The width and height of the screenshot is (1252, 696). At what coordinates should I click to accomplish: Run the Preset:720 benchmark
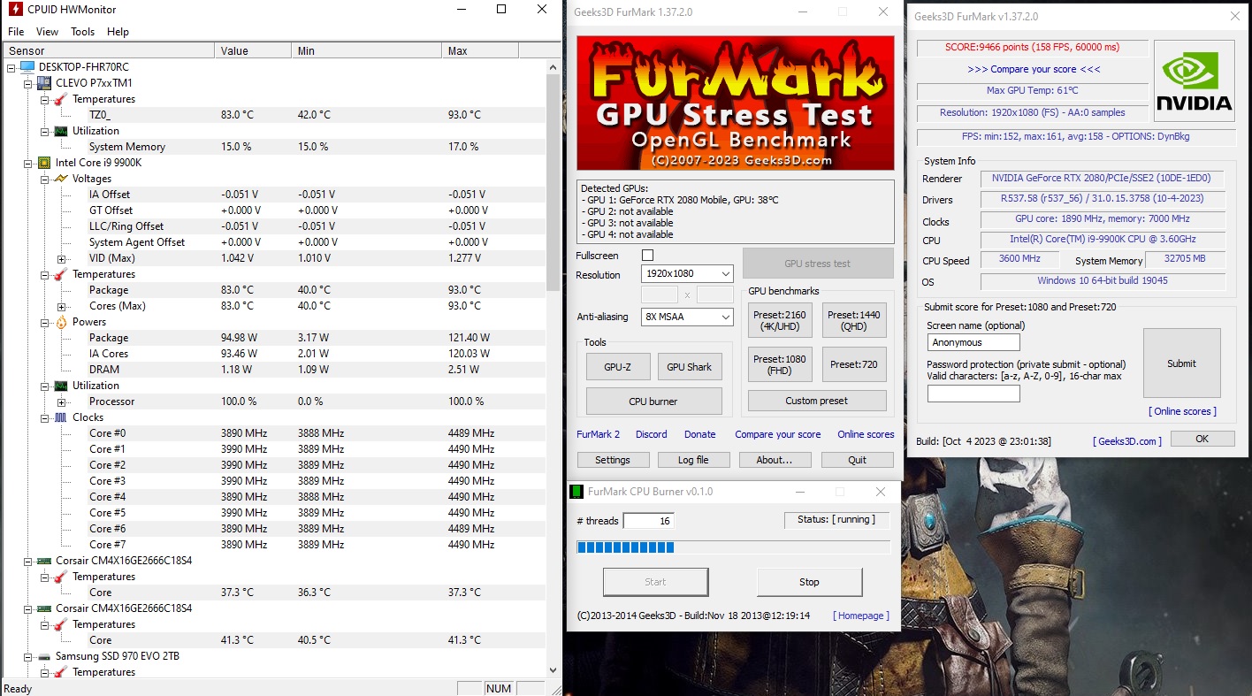854,364
